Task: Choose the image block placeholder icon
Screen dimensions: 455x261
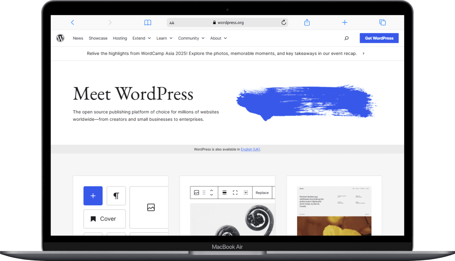Action: tap(151, 207)
